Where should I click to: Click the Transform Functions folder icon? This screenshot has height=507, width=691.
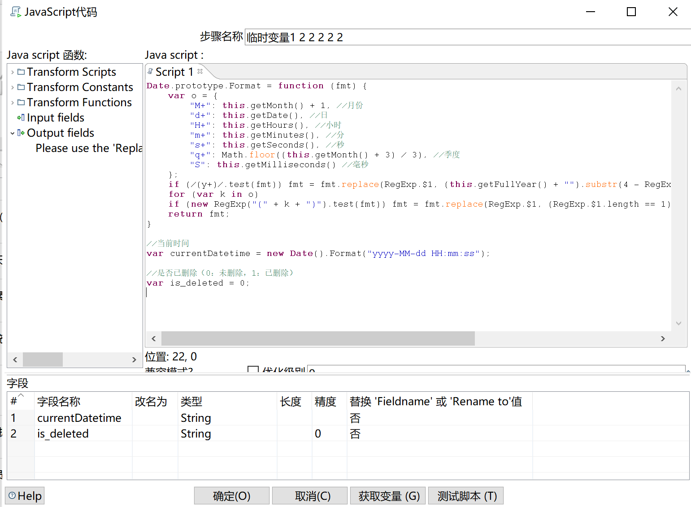coord(21,102)
